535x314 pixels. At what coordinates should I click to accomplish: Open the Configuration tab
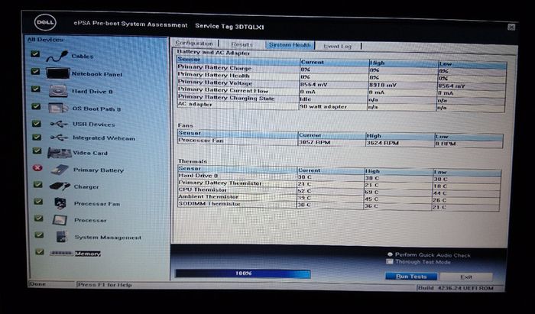(x=194, y=44)
